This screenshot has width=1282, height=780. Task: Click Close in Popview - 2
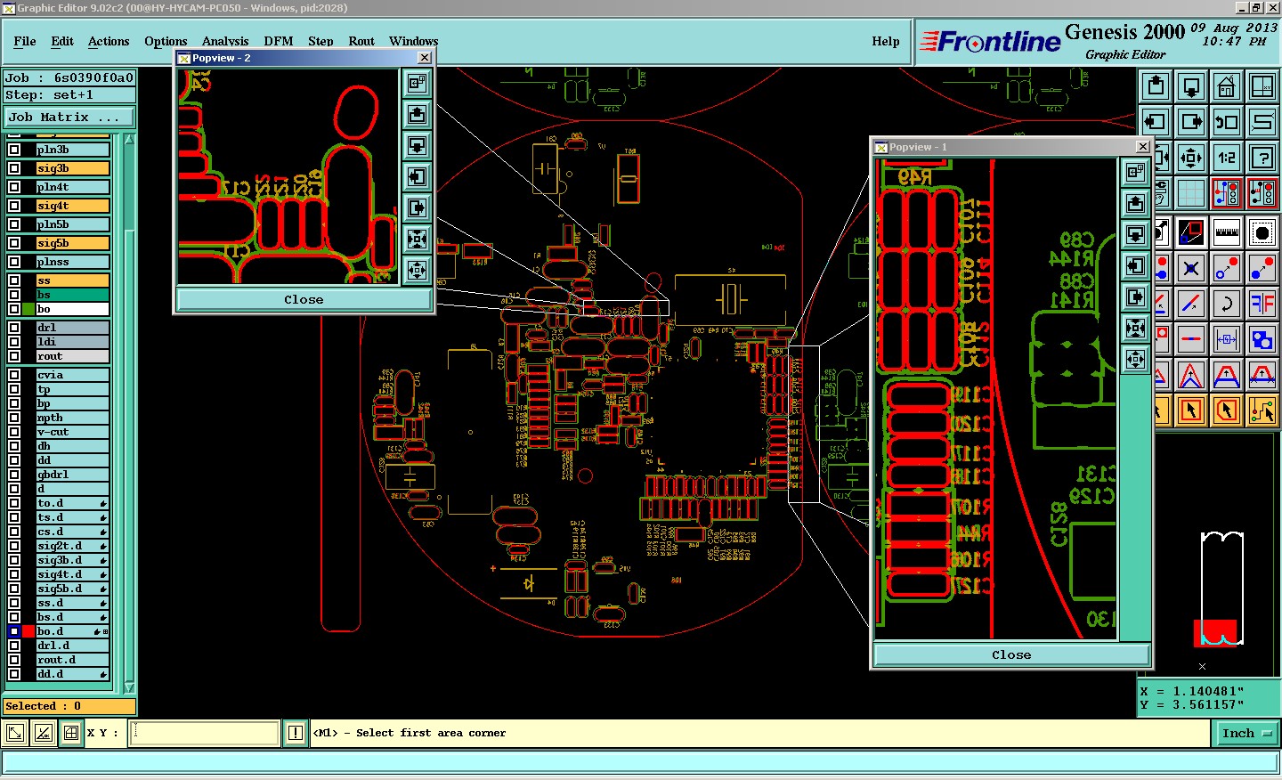304,299
